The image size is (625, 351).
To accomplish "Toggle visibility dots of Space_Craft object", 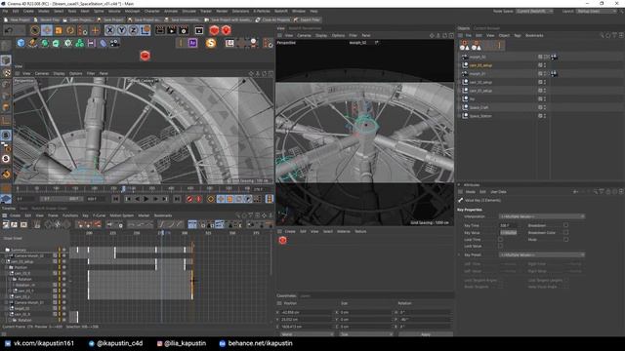I will (x=545, y=107).
